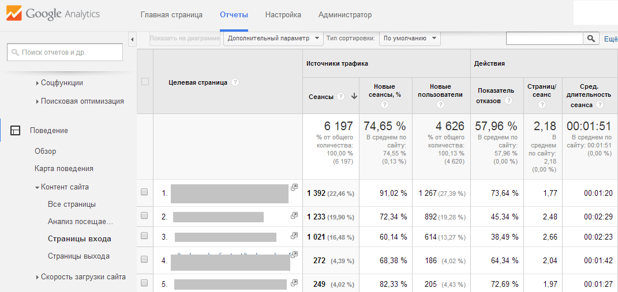Open Страницы выхода report

pos(78,256)
